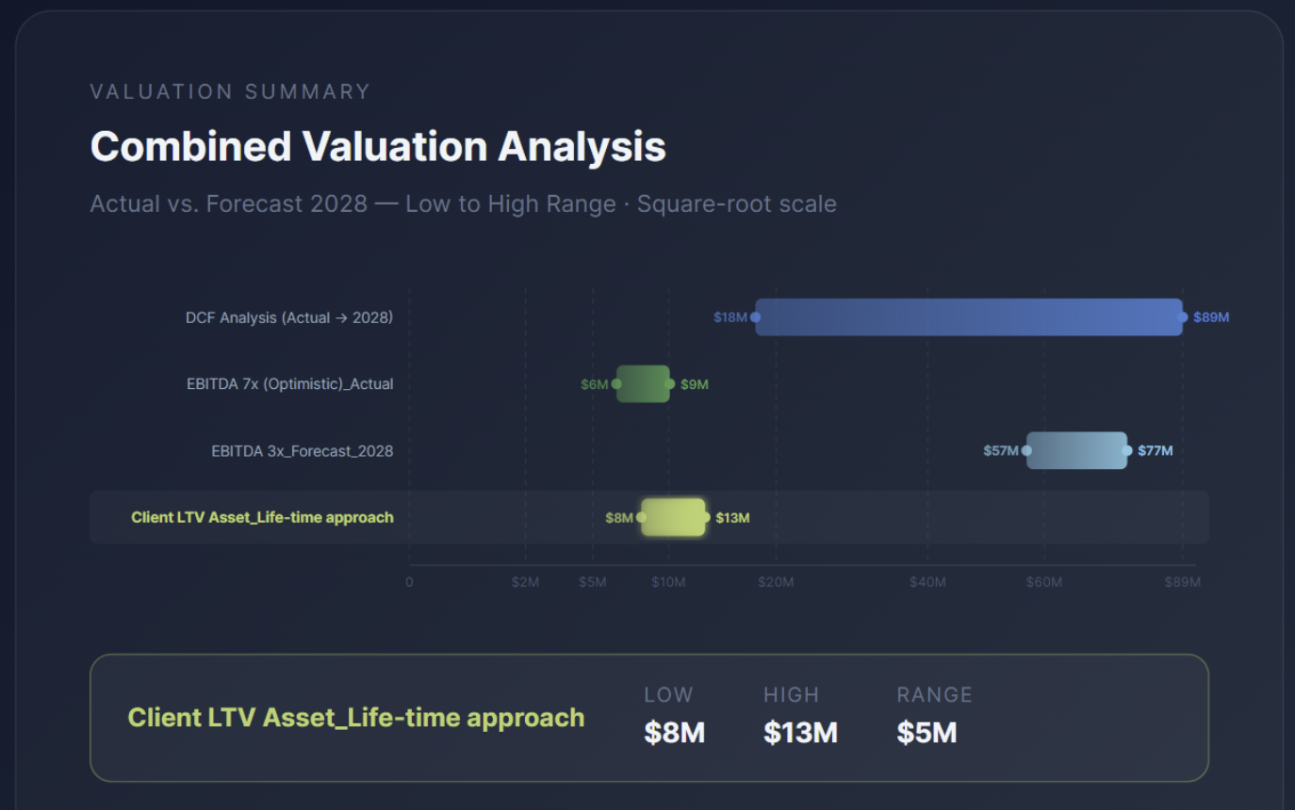Click the $77M high endpoint dot
The height and width of the screenshot is (810, 1295).
click(x=1127, y=451)
